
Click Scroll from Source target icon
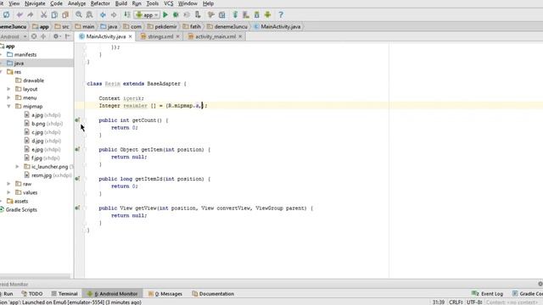click(34, 36)
